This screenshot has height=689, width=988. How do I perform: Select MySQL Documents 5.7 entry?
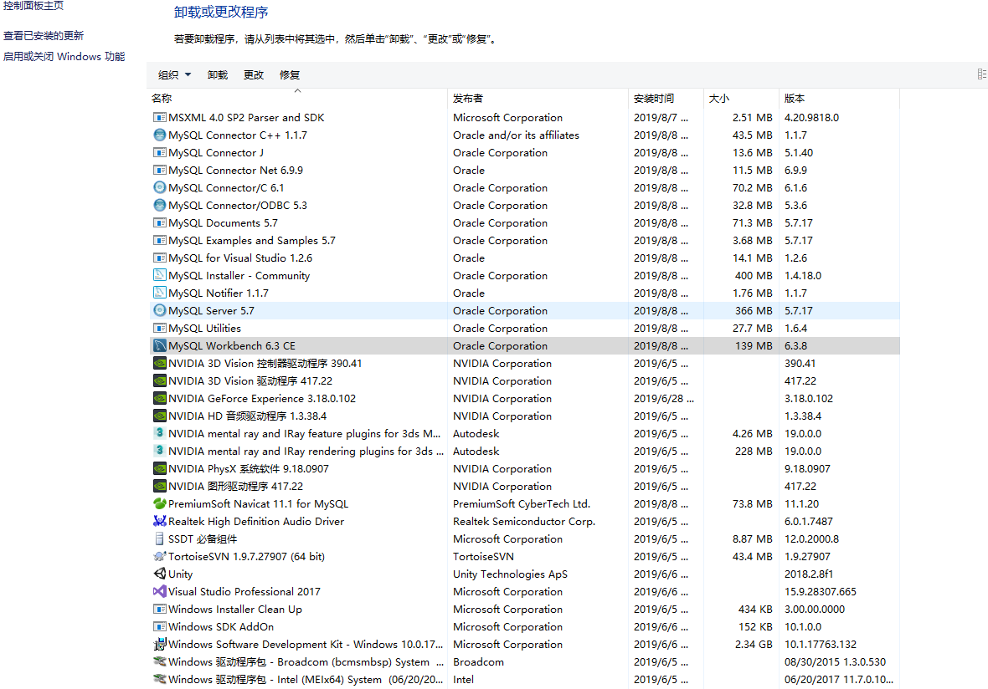524,222
